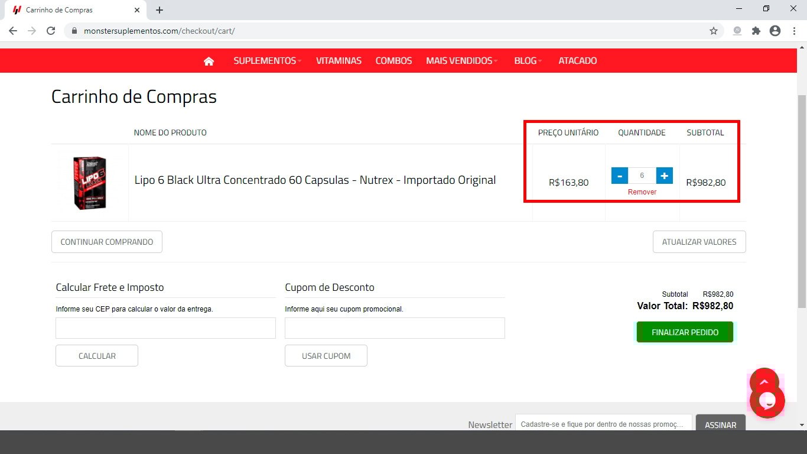This screenshot has width=807, height=454.
Task: Close the Carrinho de Compras tab
Action: point(137,10)
